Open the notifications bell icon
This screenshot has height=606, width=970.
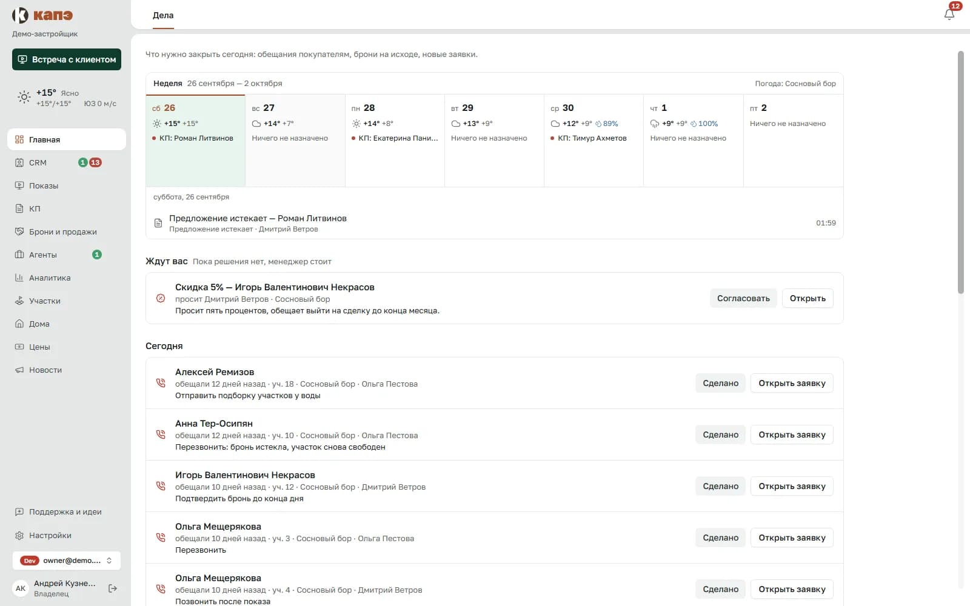[949, 15]
